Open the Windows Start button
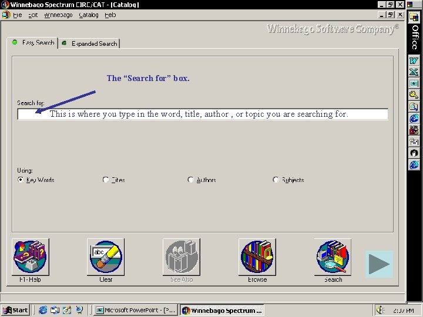The height and width of the screenshot is (317, 423). pyautogui.click(x=15, y=311)
